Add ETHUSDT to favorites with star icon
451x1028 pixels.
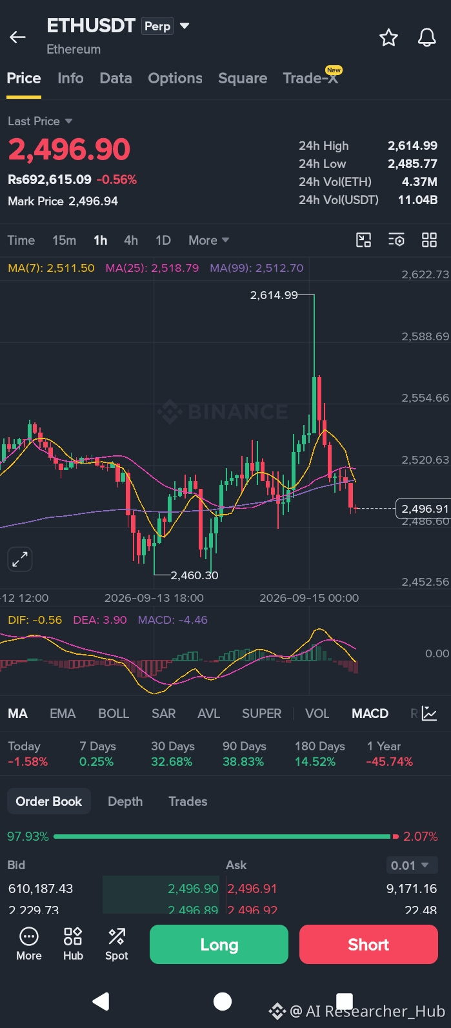click(388, 37)
